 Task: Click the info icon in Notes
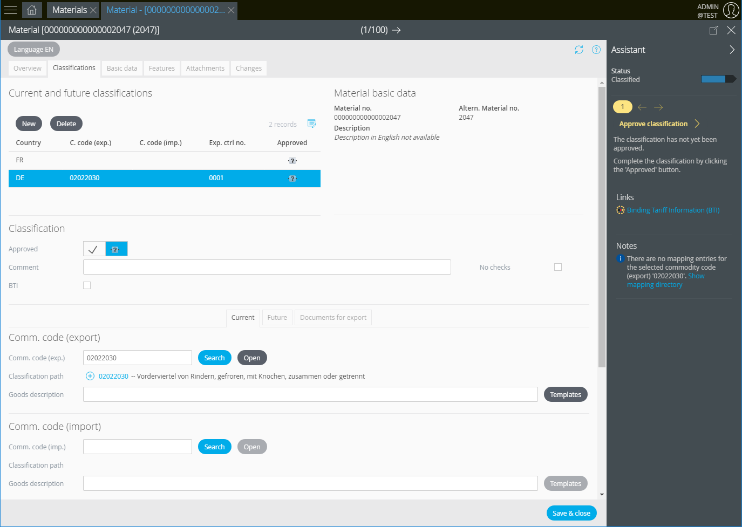click(x=621, y=259)
